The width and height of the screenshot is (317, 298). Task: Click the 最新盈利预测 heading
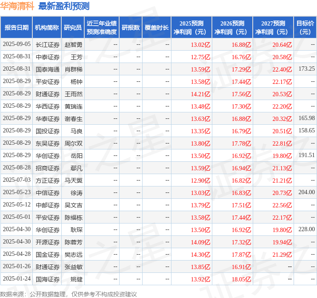(64, 6)
